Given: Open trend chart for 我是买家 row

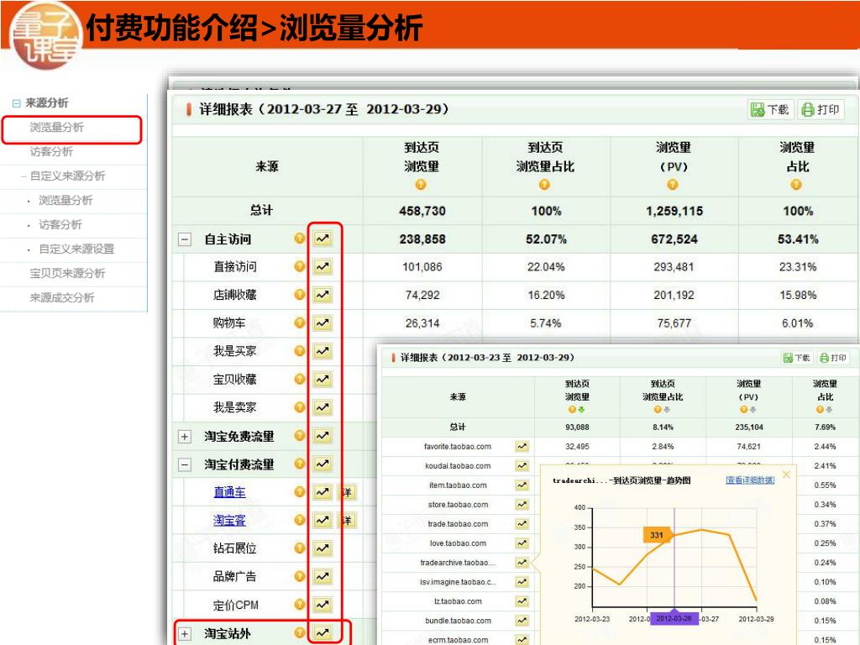Looking at the screenshot, I should point(322,351).
